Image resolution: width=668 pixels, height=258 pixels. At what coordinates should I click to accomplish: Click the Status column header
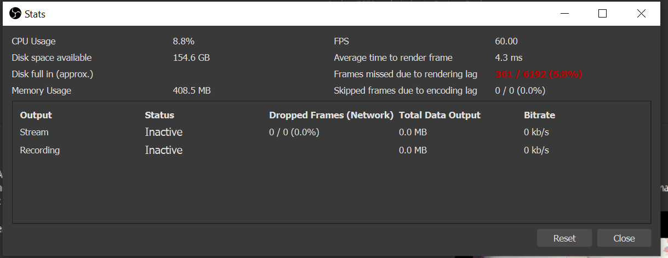(x=159, y=115)
